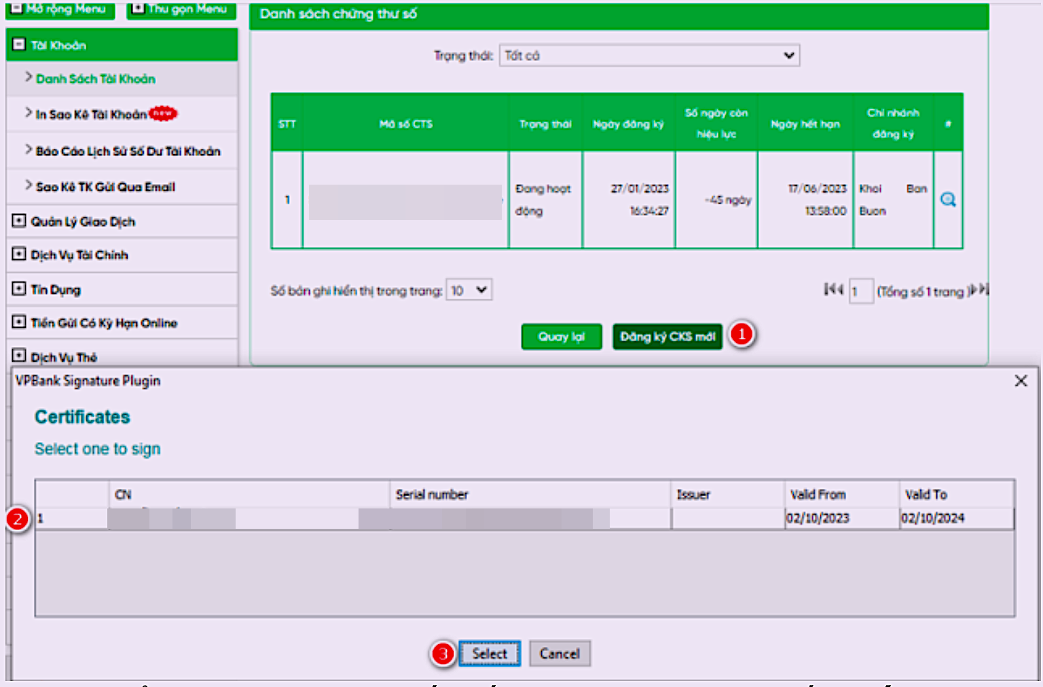Click the Thu gọn Menu collapse icon
The image size is (1043, 687).
139,8
